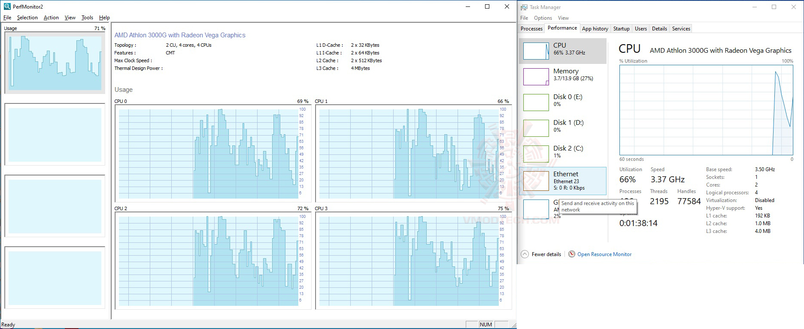Click the '60 seconds' graph axis label
804x329 pixels.
click(x=631, y=159)
